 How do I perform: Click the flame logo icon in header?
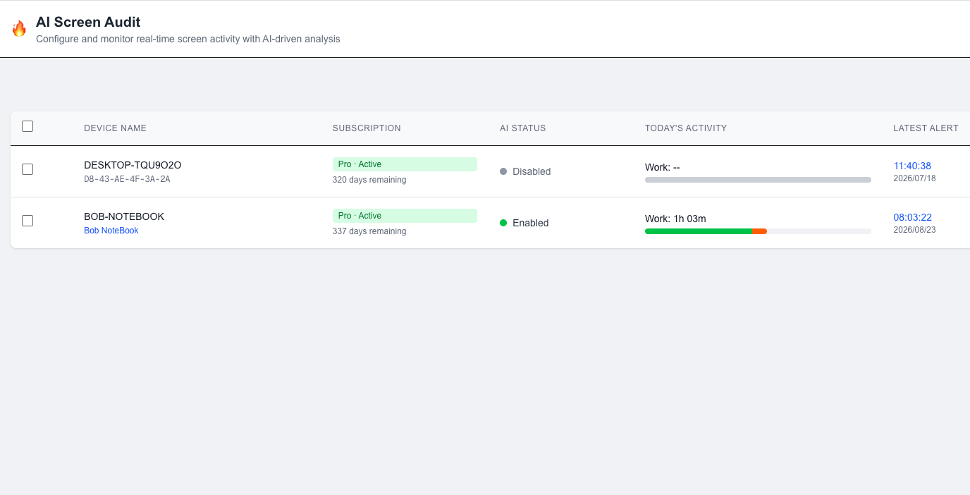[x=19, y=29]
